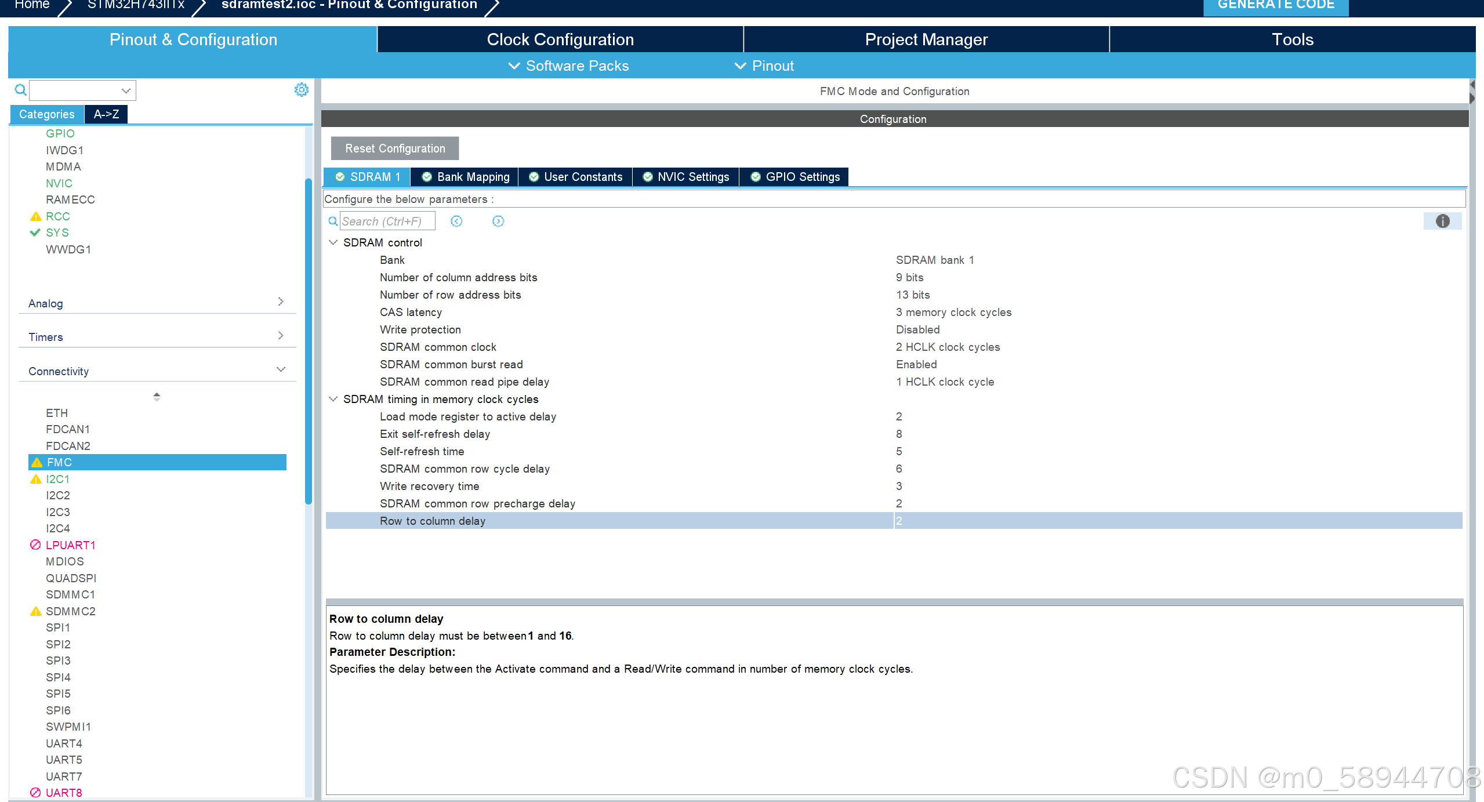Go to previous search result arrow icon
Viewport: 1484px width, 802px height.
point(456,221)
